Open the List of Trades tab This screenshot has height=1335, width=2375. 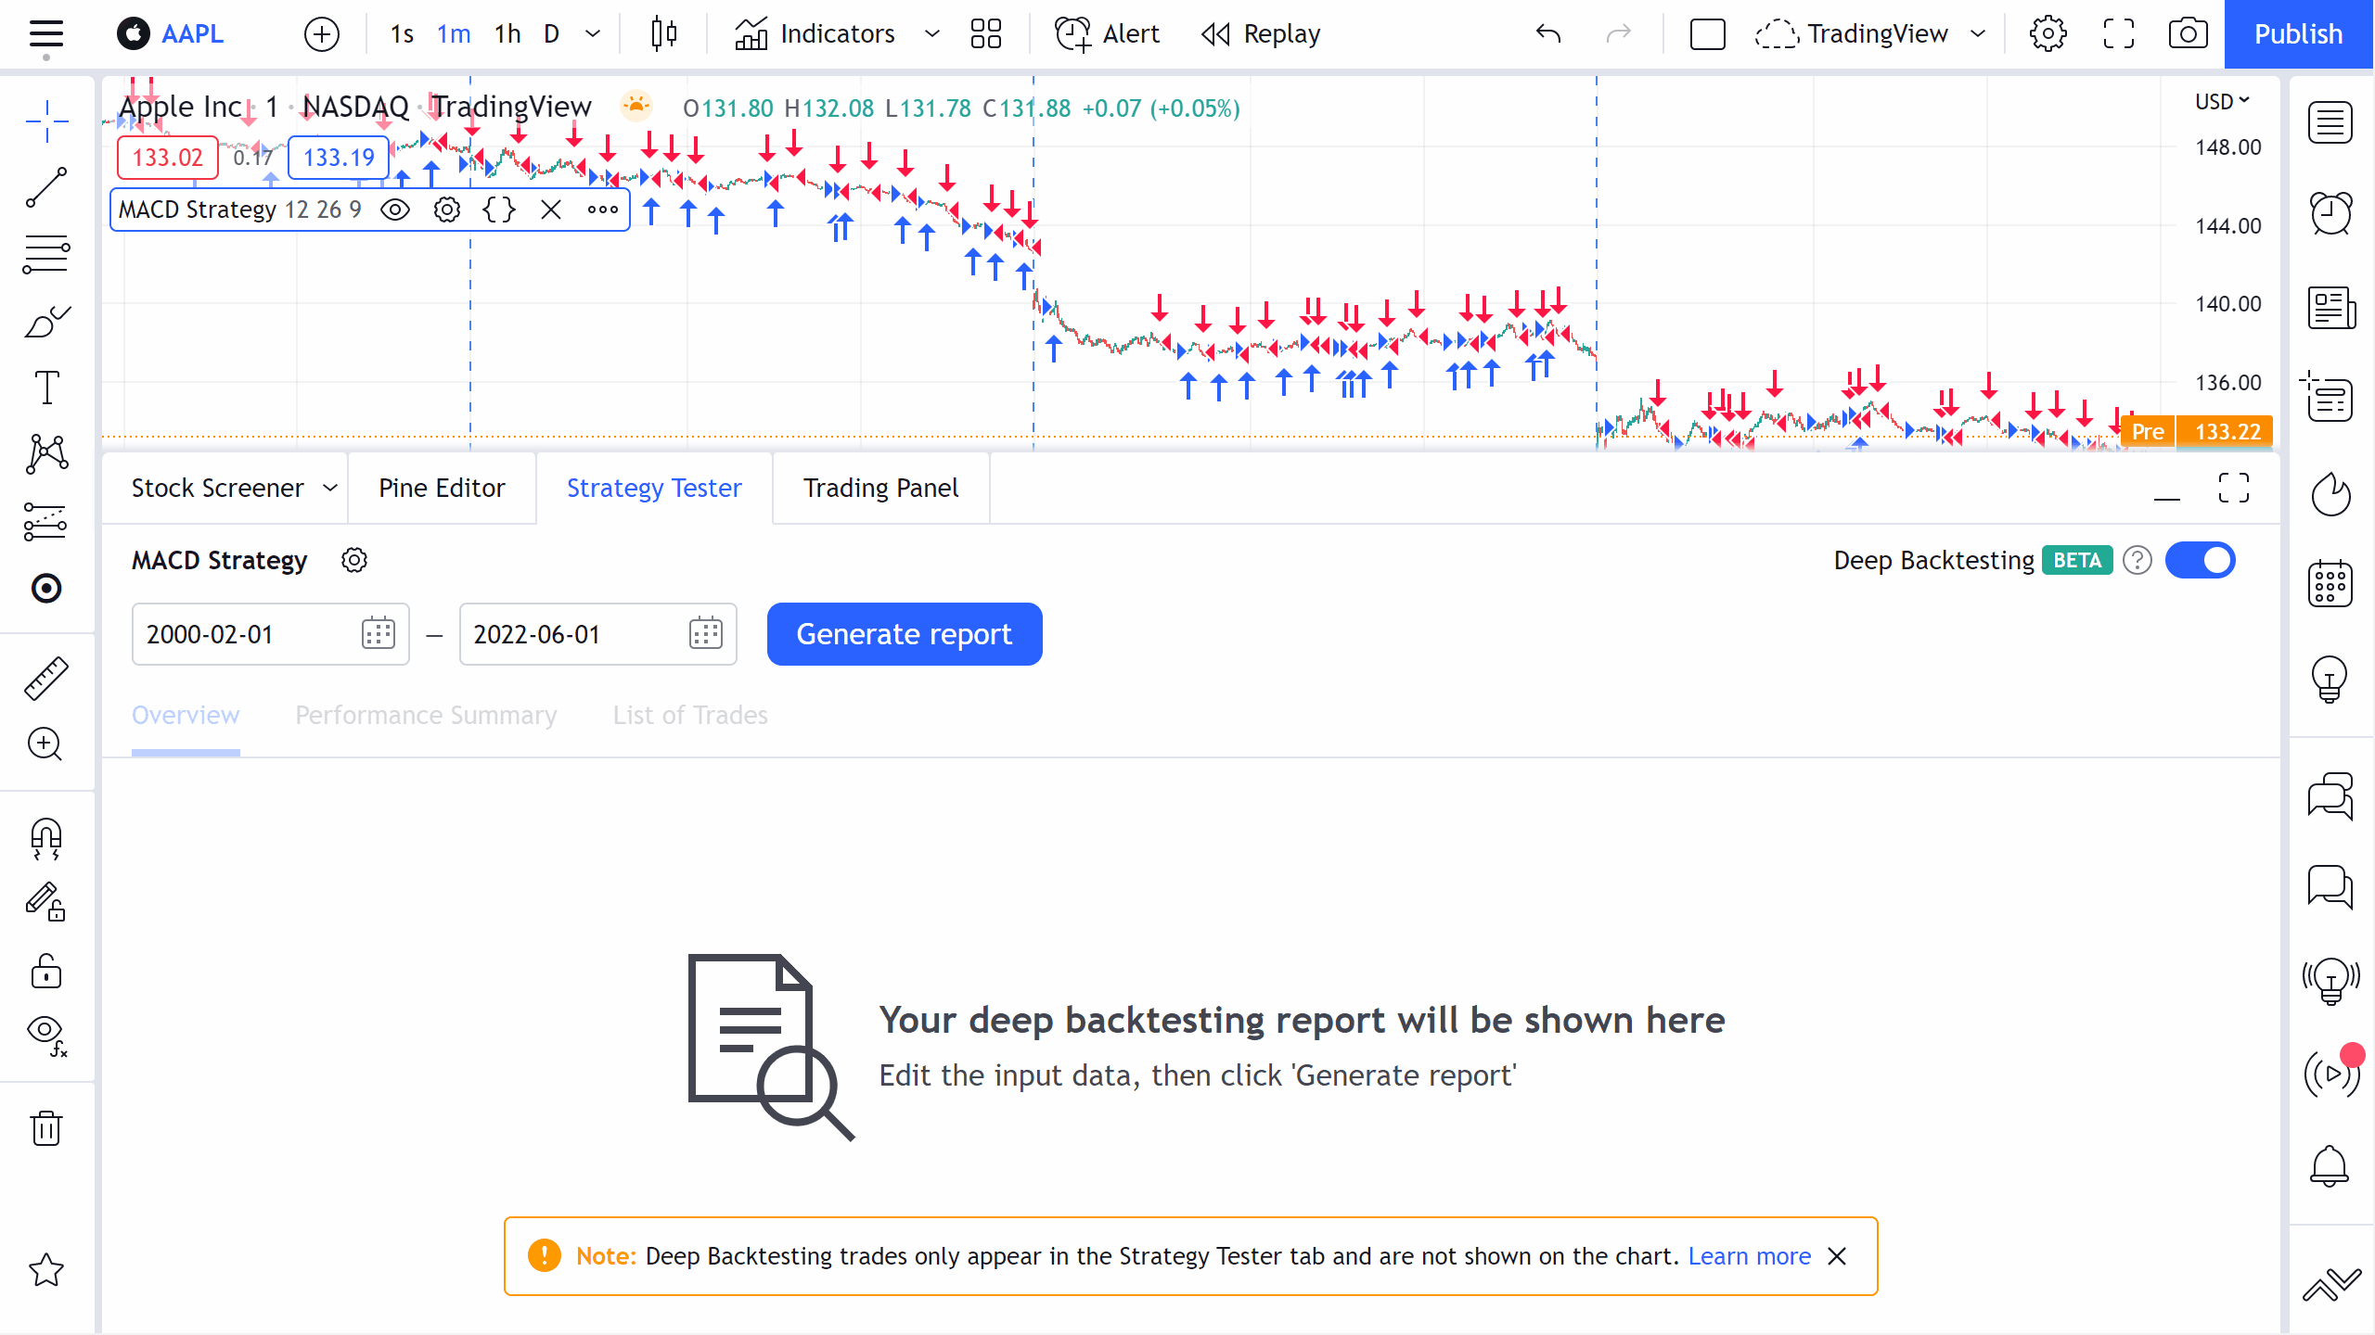690,715
